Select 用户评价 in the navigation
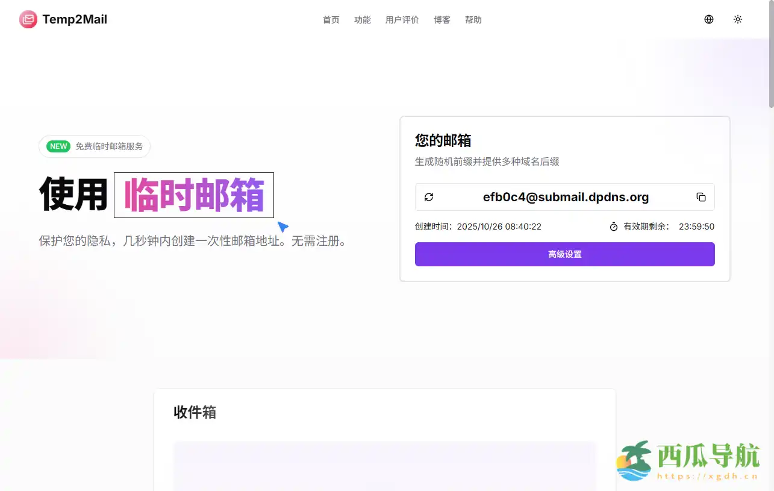774x491 pixels. pyautogui.click(x=402, y=20)
